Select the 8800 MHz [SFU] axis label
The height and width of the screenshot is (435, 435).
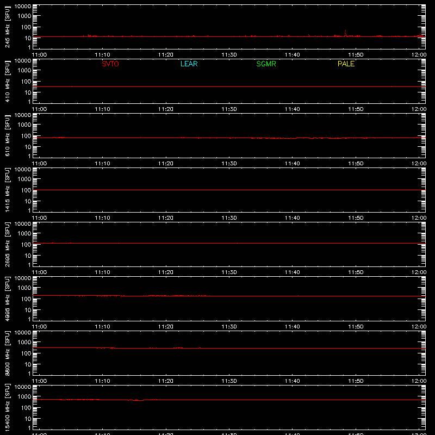(x=7, y=353)
